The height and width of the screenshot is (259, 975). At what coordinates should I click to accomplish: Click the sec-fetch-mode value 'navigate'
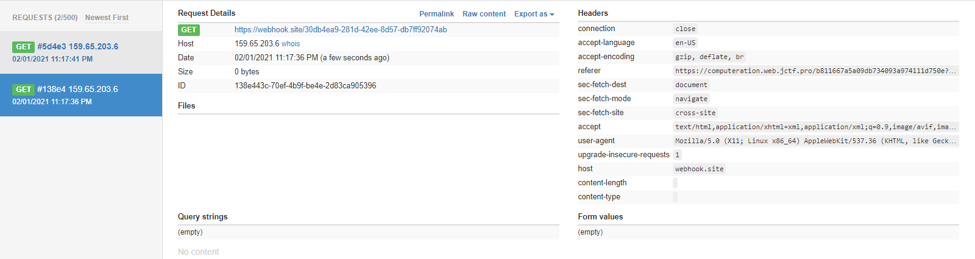(691, 99)
